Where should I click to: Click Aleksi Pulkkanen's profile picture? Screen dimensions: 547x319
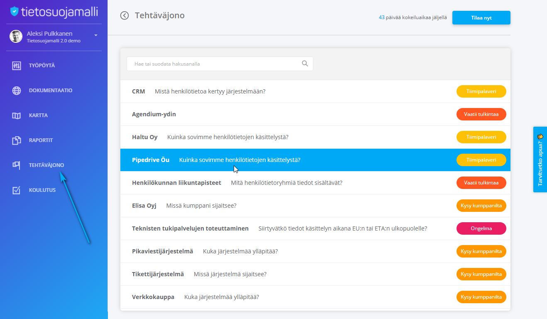pos(16,37)
